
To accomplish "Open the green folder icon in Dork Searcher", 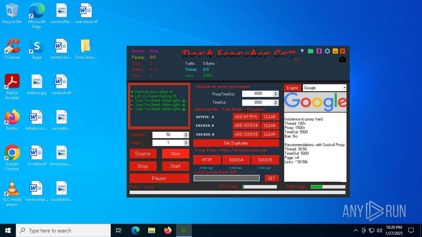I will pyautogui.click(x=311, y=51).
